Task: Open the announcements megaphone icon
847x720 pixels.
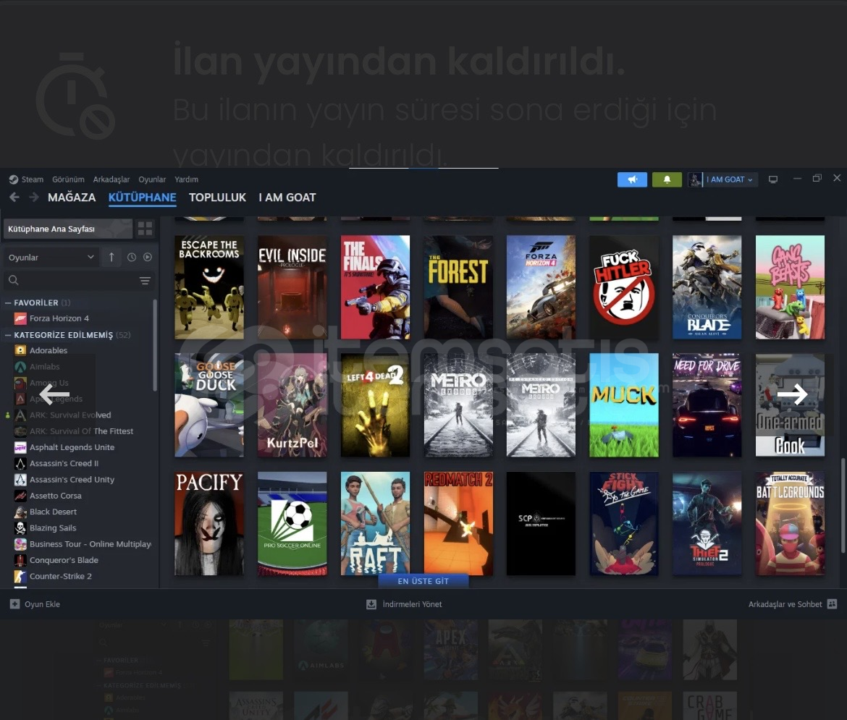Action: (632, 179)
